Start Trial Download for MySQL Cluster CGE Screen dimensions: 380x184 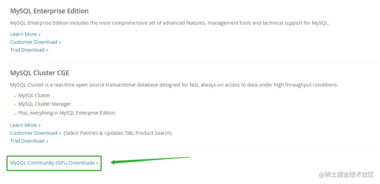tap(29, 141)
